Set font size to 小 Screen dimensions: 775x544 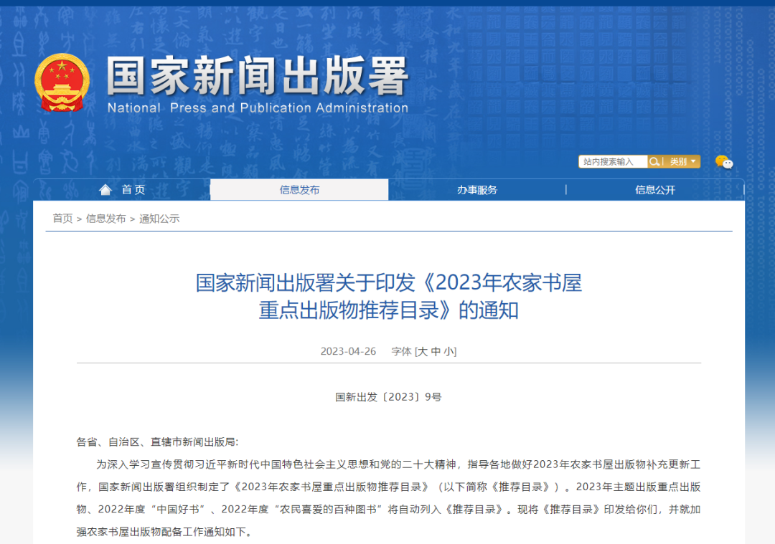point(448,351)
